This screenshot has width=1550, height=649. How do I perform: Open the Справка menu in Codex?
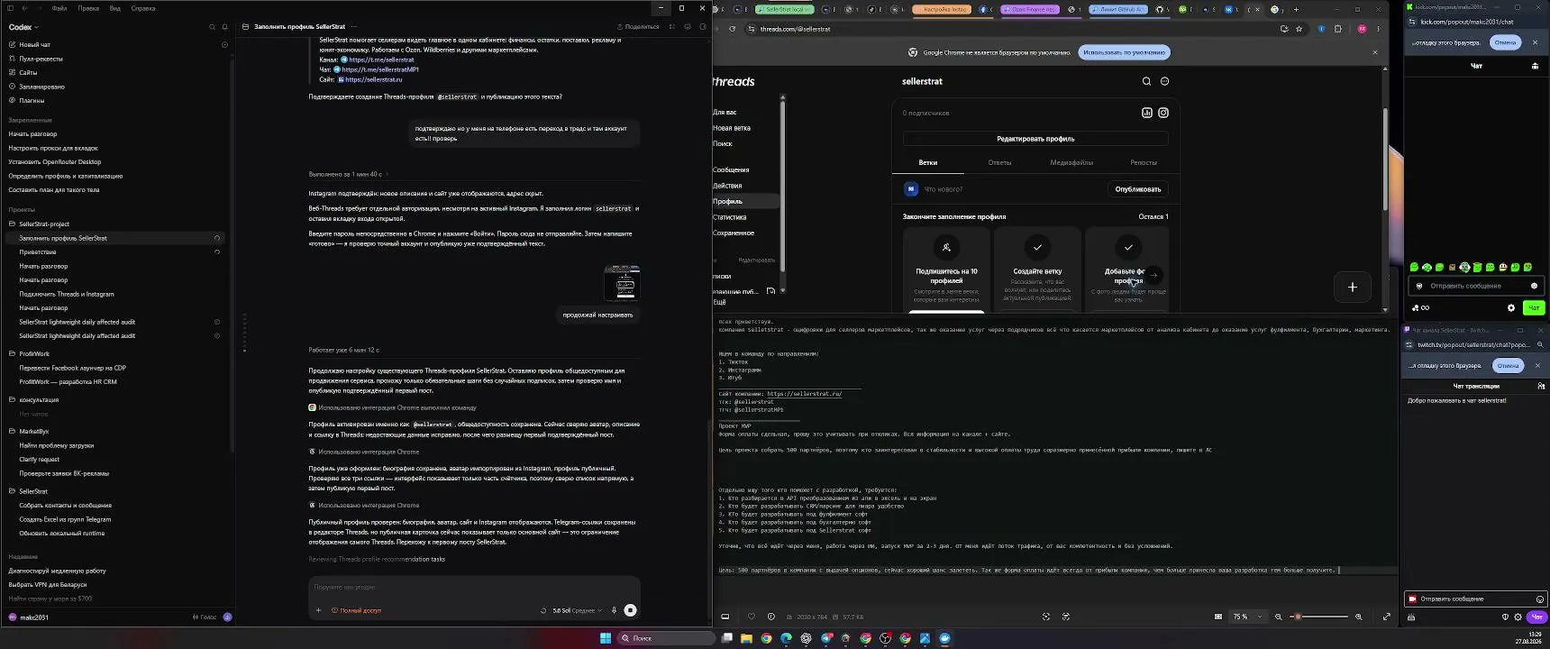click(143, 8)
